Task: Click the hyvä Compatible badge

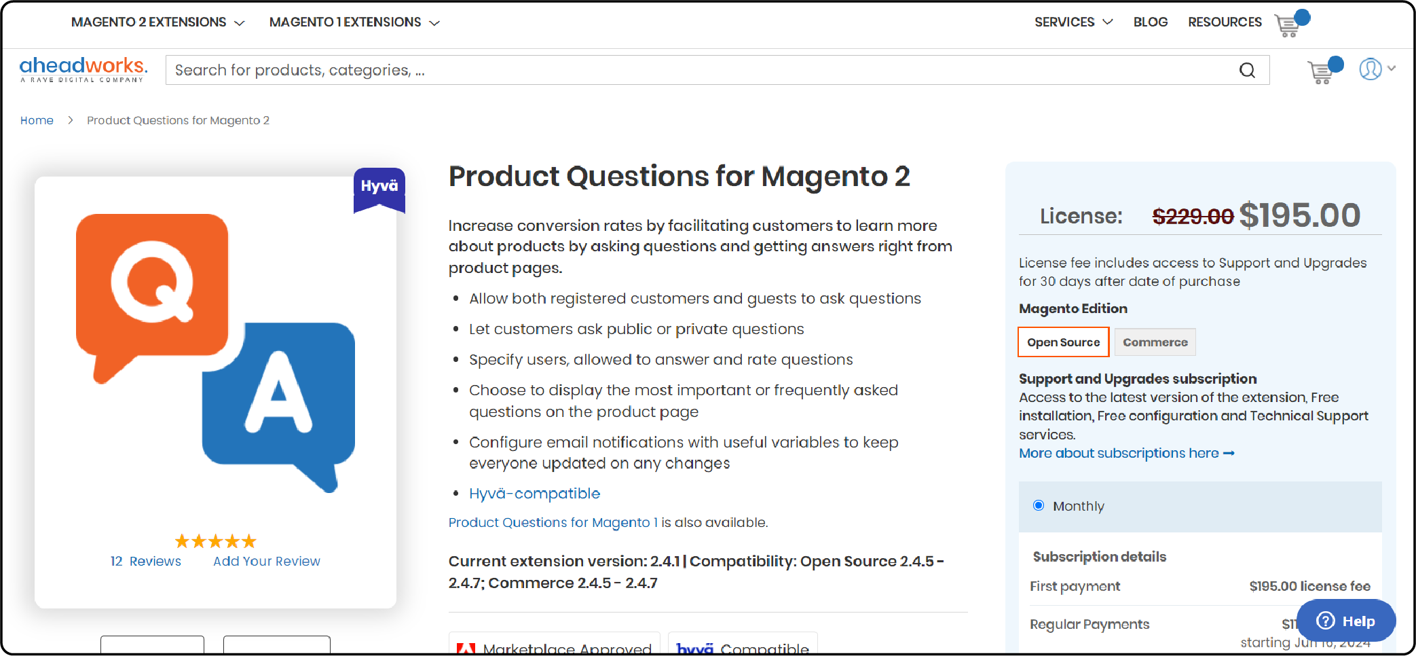Action: coord(743,644)
